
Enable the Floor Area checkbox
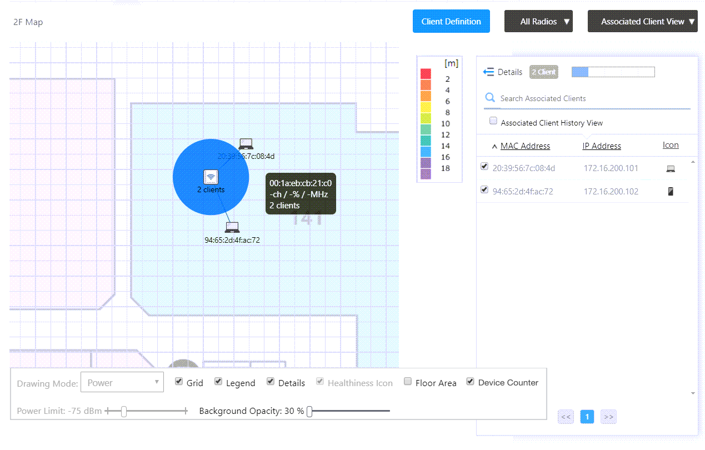[408, 382]
